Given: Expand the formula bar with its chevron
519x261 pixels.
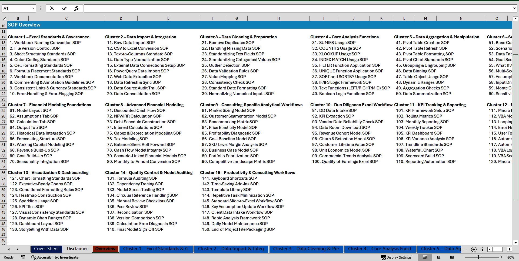Looking at the screenshot, I should pos(515,8).
